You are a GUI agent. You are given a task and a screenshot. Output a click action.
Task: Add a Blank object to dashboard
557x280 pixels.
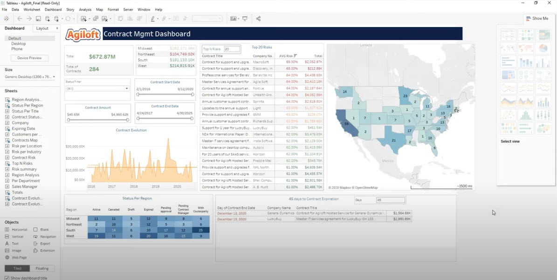click(41, 230)
